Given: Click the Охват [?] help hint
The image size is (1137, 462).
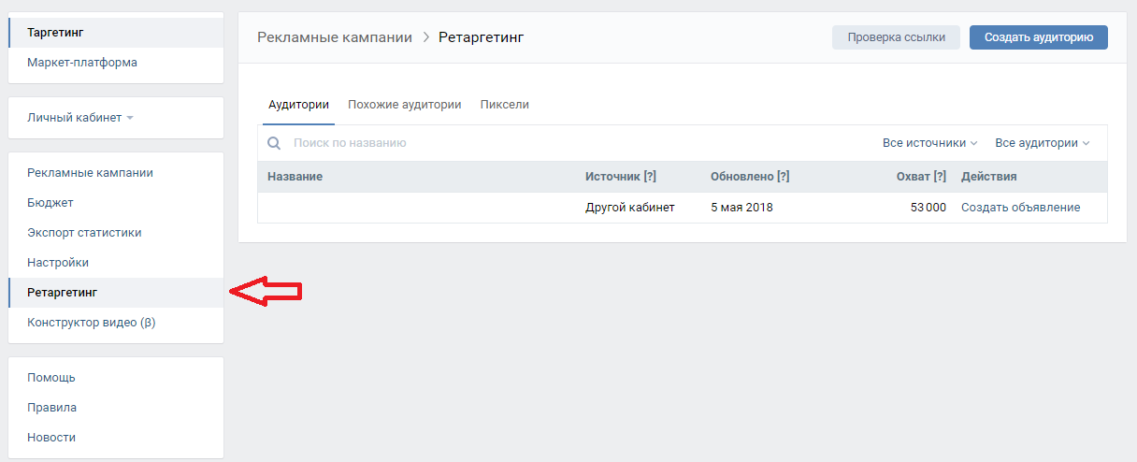Looking at the screenshot, I should point(940,177).
